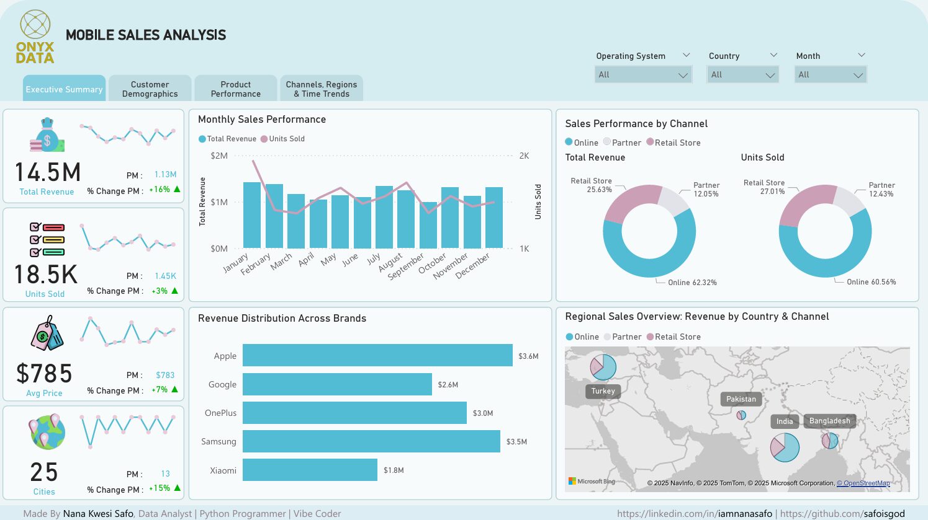Click the price tag Avg Price icon
The height and width of the screenshot is (520, 928).
click(x=47, y=333)
